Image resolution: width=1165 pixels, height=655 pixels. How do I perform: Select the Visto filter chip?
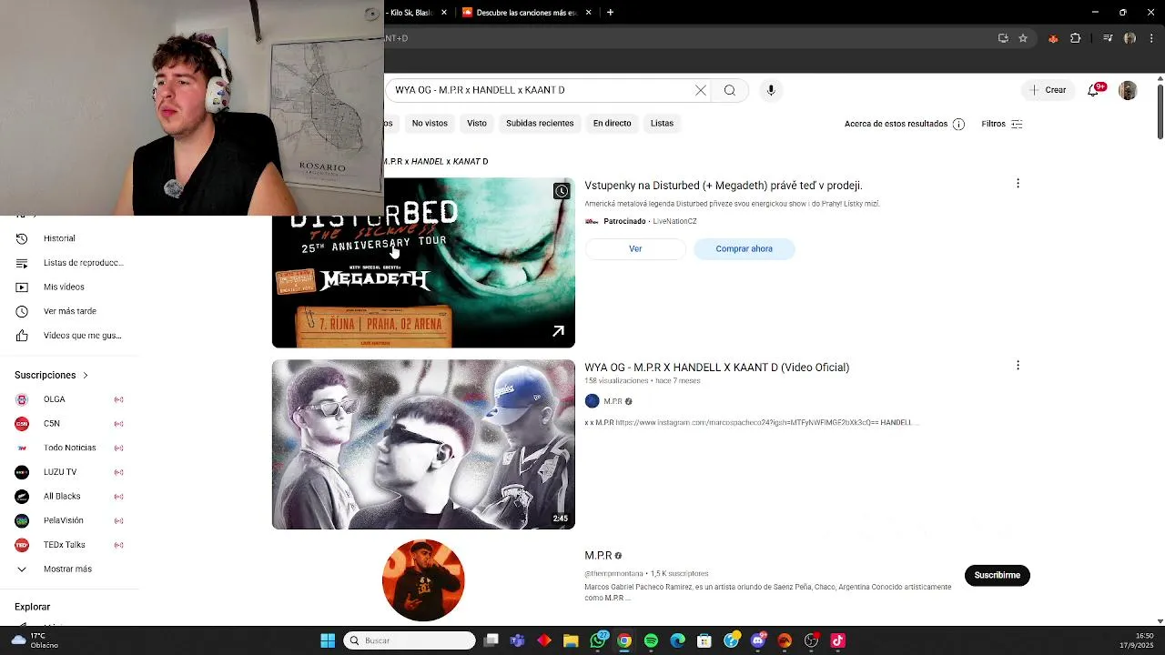click(x=477, y=123)
